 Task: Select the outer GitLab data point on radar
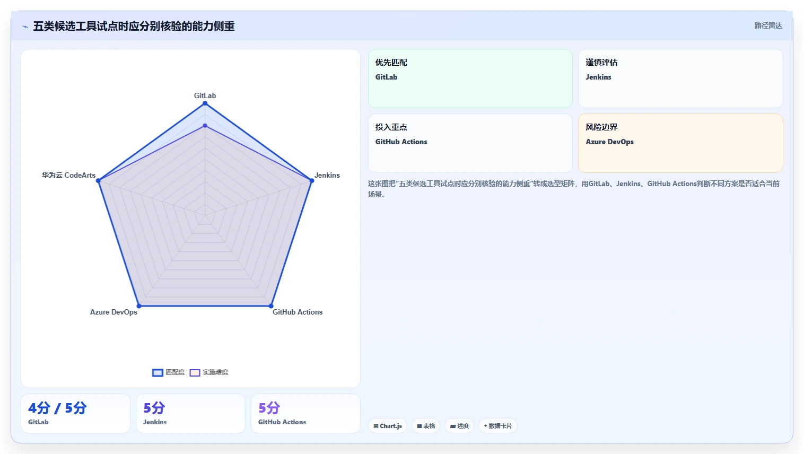(x=205, y=103)
